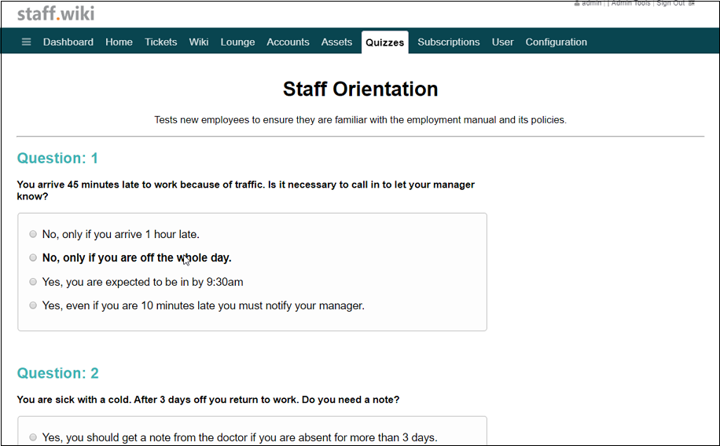Screen dimensions: 720x446
Task: Click the "Question: 2" heading
Action: tap(58, 373)
